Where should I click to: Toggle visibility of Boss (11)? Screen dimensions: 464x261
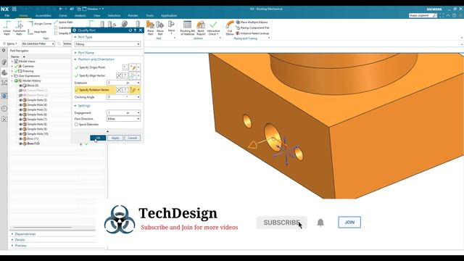21,138
